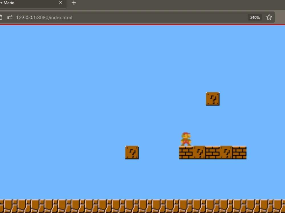Screen dimensions: 285x213
Task: Click the middle brick block between question blocks
Action: click(x=213, y=153)
